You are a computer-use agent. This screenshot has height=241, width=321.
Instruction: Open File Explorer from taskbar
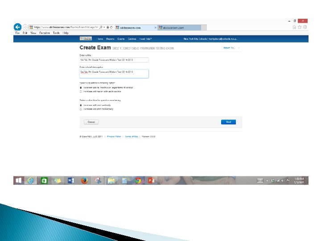pyautogui.click(x=111, y=181)
